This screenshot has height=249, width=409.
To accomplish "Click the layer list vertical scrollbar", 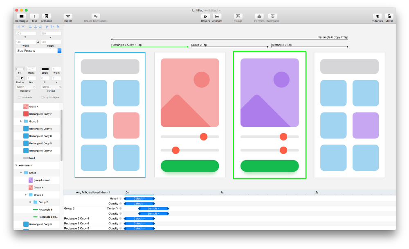I will click(62, 135).
